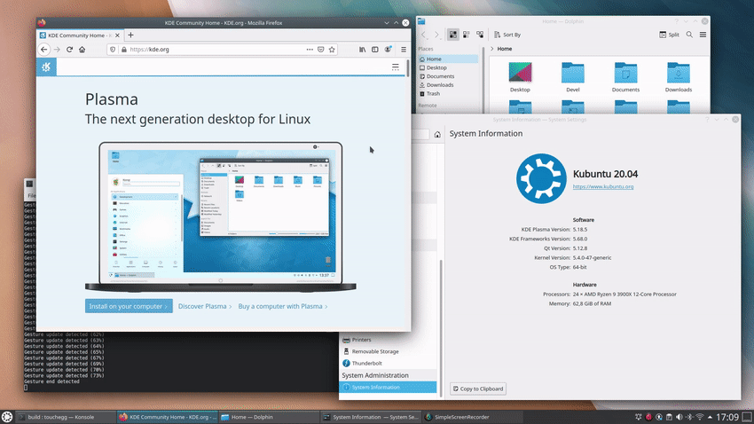Open Dolphin search magnifier icon
Viewport: 754px width, 424px height.
point(689,35)
